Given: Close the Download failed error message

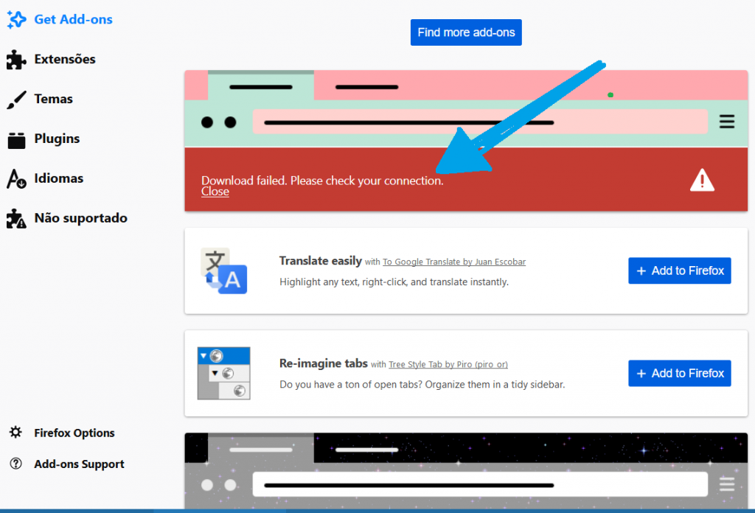Looking at the screenshot, I should pyautogui.click(x=215, y=192).
